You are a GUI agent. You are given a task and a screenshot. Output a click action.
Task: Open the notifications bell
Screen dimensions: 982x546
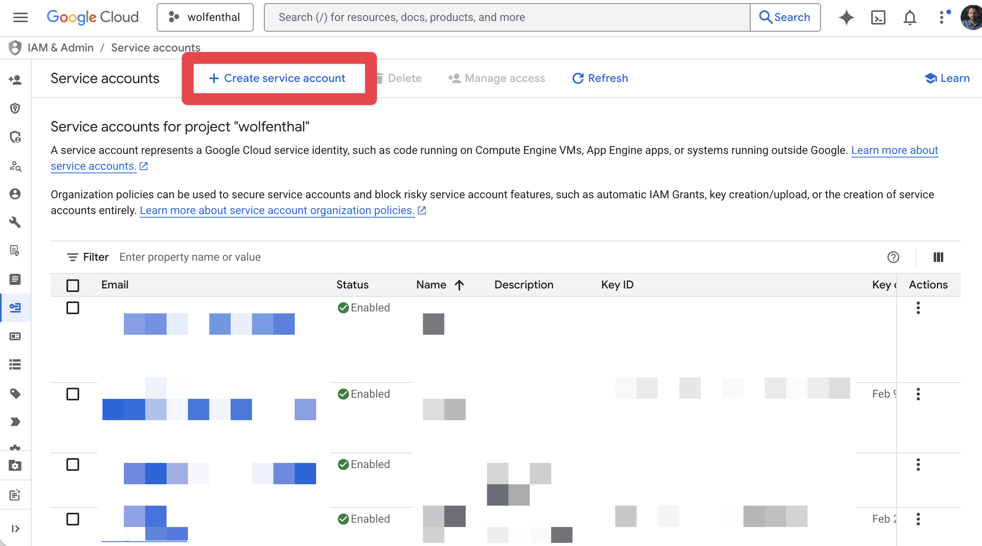[x=910, y=17]
